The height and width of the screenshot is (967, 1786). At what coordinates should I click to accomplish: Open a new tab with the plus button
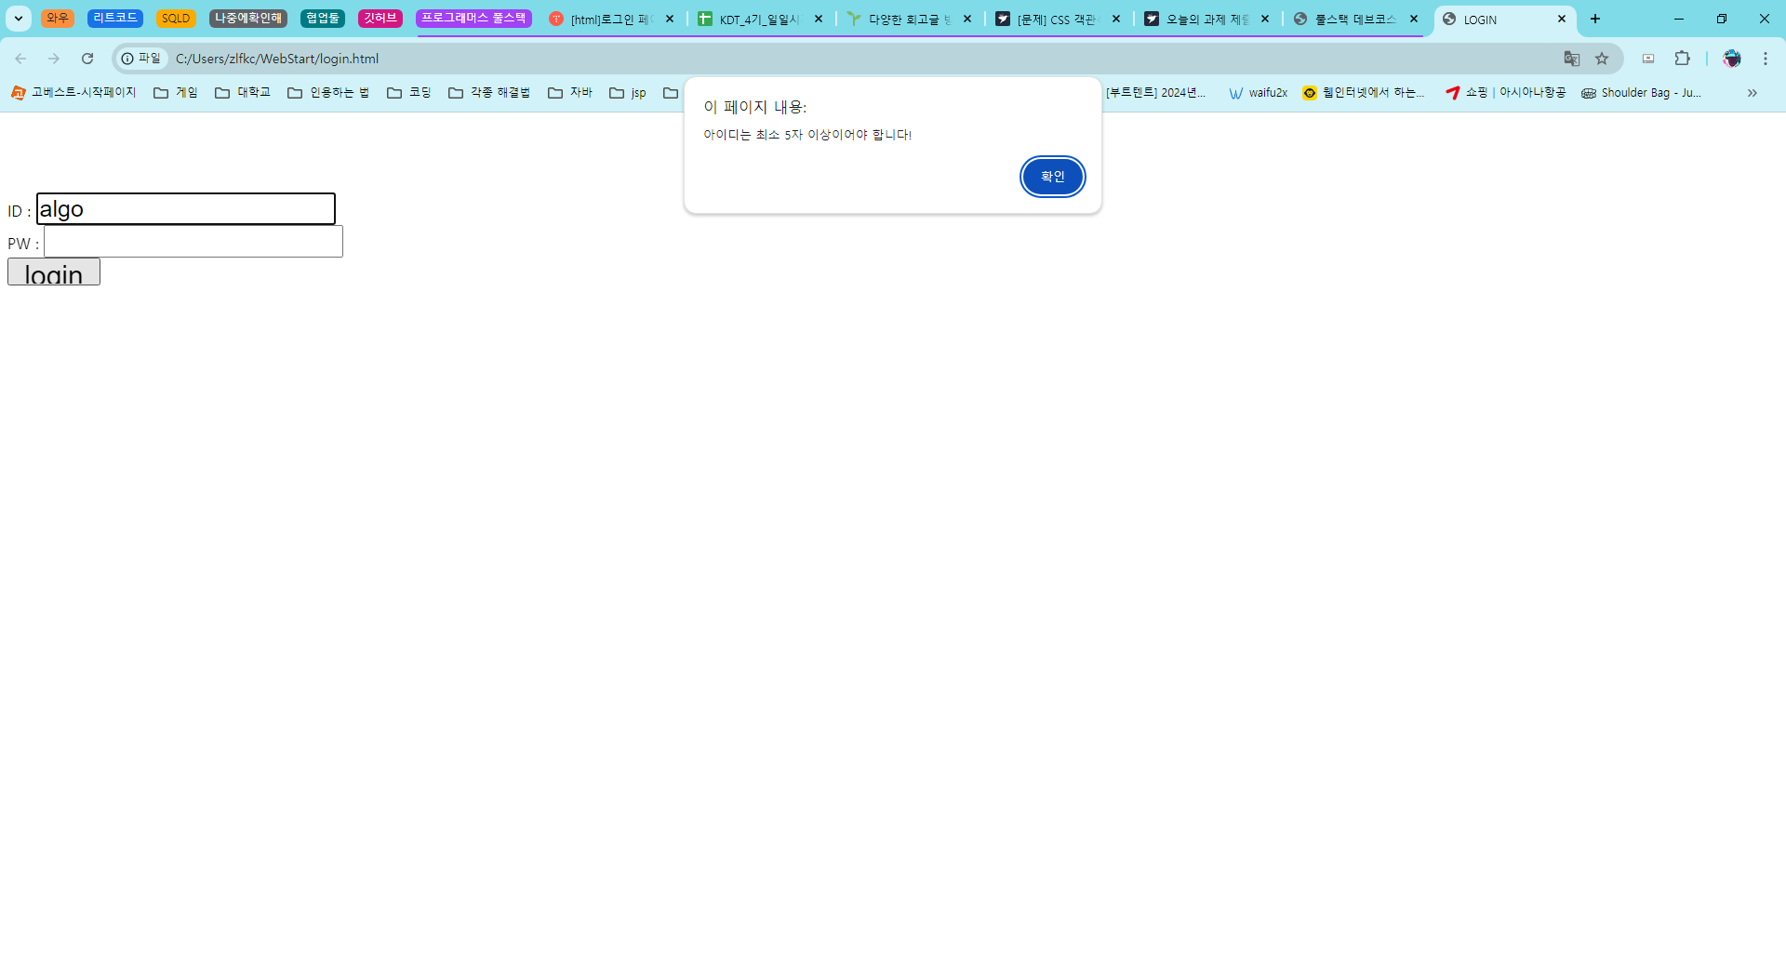[1595, 19]
